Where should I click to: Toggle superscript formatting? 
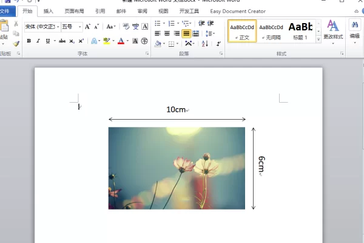point(81,41)
